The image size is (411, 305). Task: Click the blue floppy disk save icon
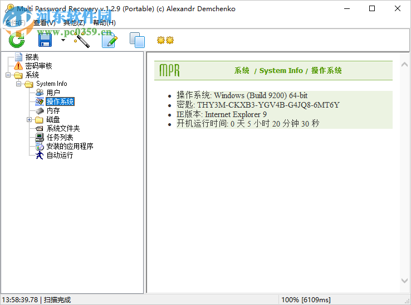[45, 40]
